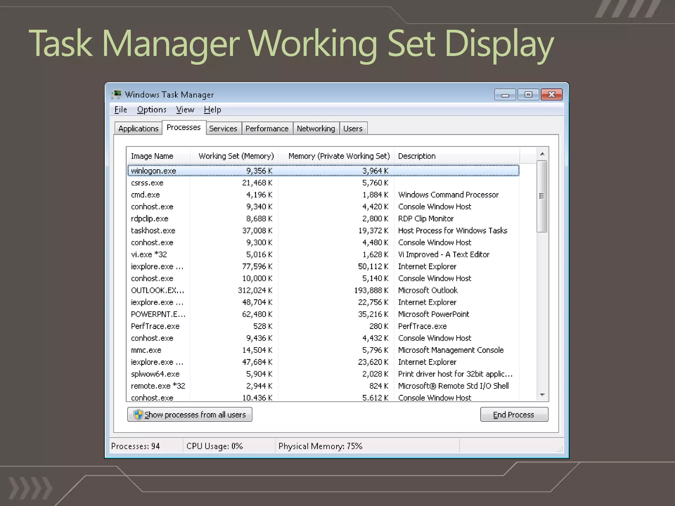The height and width of the screenshot is (506, 675).
Task: Click the 9,340 K working set value
Action: point(259,207)
